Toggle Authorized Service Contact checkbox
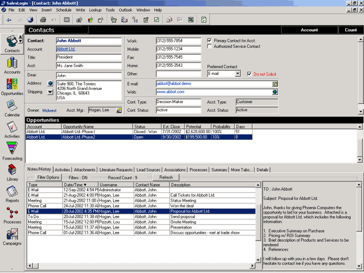 (209, 46)
